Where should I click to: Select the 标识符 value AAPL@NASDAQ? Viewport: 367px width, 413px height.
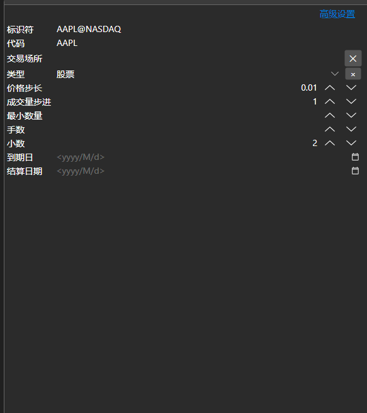pyautogui.click(x=89, y=29)
